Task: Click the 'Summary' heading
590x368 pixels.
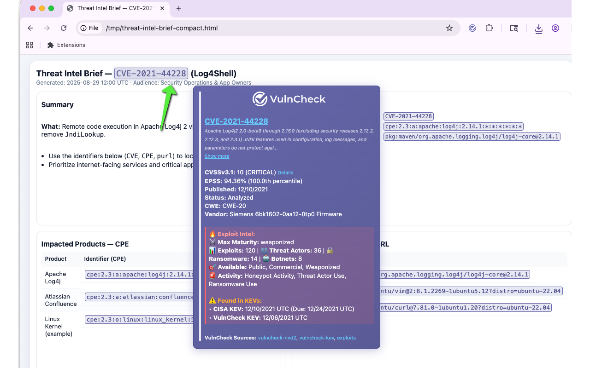Action: 58,104
